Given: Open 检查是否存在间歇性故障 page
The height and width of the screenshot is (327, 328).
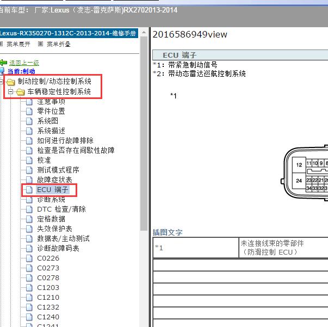Looking at the screenshot, I should point(76,150).
